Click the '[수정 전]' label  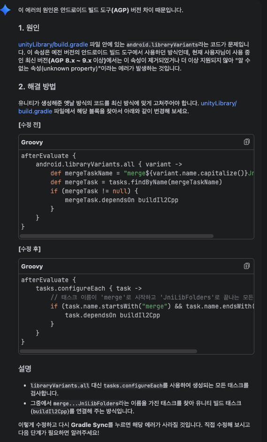tap(29, 125)
